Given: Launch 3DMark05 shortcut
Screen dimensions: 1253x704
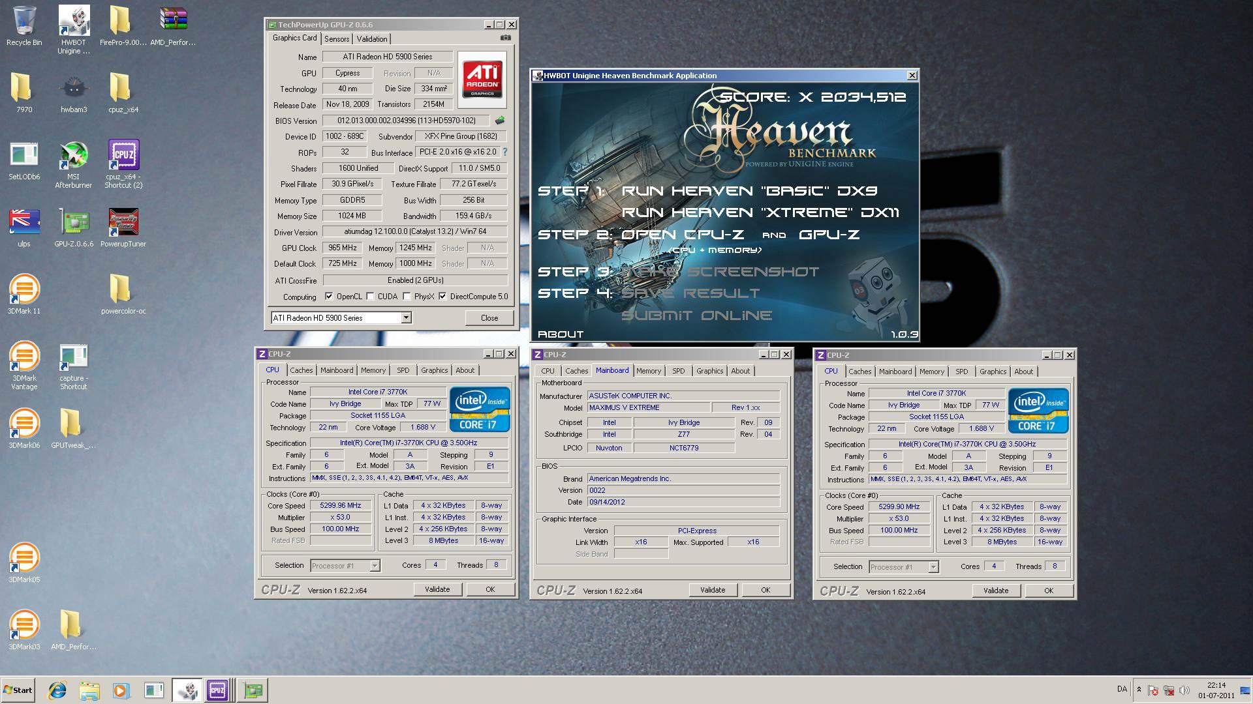Looking at the screenshot, I should (x=24, y=563).
